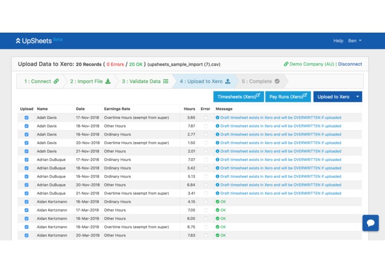
Task: Uncheck Upload for Adah Davis 19-Nov-2018
Action: 27,134
